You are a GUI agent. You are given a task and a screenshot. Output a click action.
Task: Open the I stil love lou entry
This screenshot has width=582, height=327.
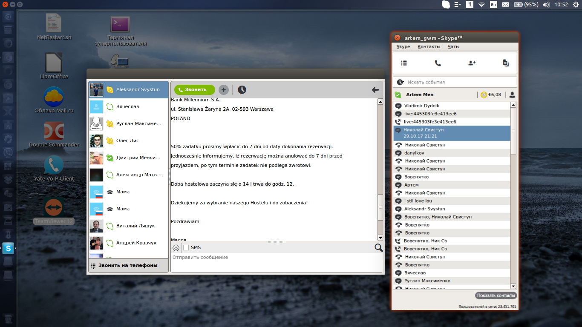click(452, 201)
